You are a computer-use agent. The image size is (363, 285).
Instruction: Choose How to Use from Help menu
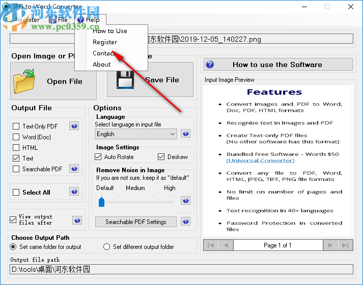110,31
